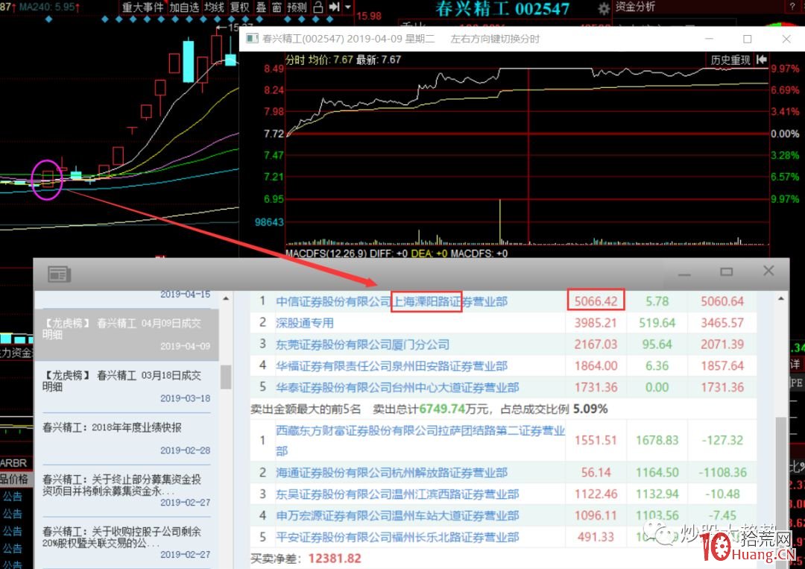Toggle the chart lock icon
This screenshot has width=805, height=569.
[318, 7]
